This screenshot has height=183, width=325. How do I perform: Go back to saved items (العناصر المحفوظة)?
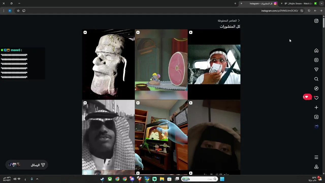coord(229,21)
